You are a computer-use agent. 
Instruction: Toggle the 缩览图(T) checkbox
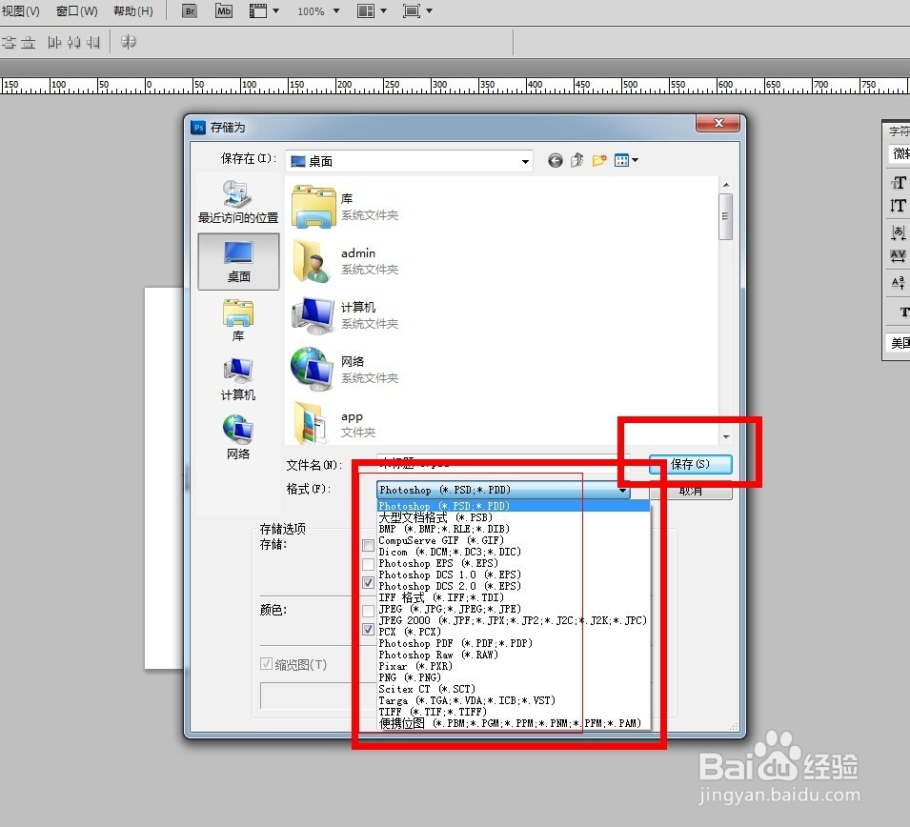coord(267,664)
